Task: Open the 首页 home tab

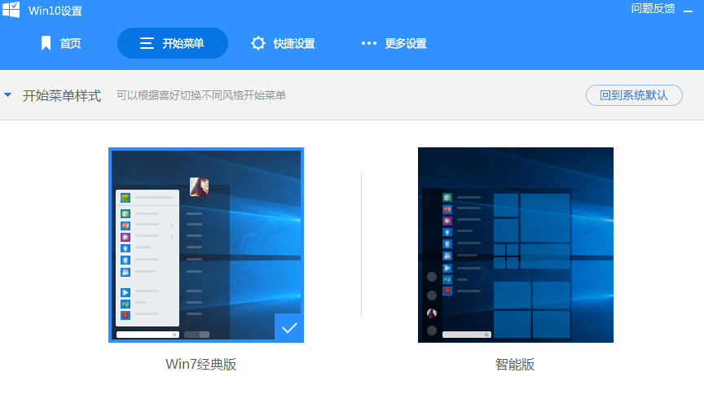Action: coord(60,43)
